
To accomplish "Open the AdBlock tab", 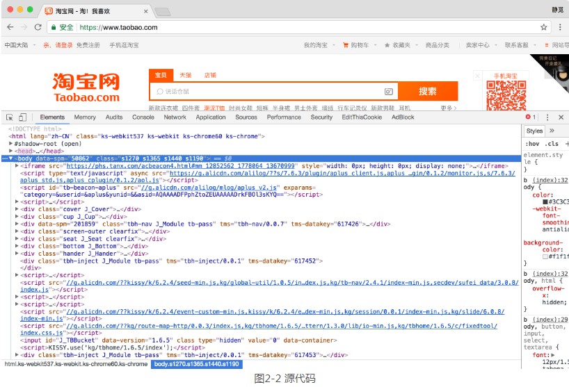I will (x=403, y=117).
